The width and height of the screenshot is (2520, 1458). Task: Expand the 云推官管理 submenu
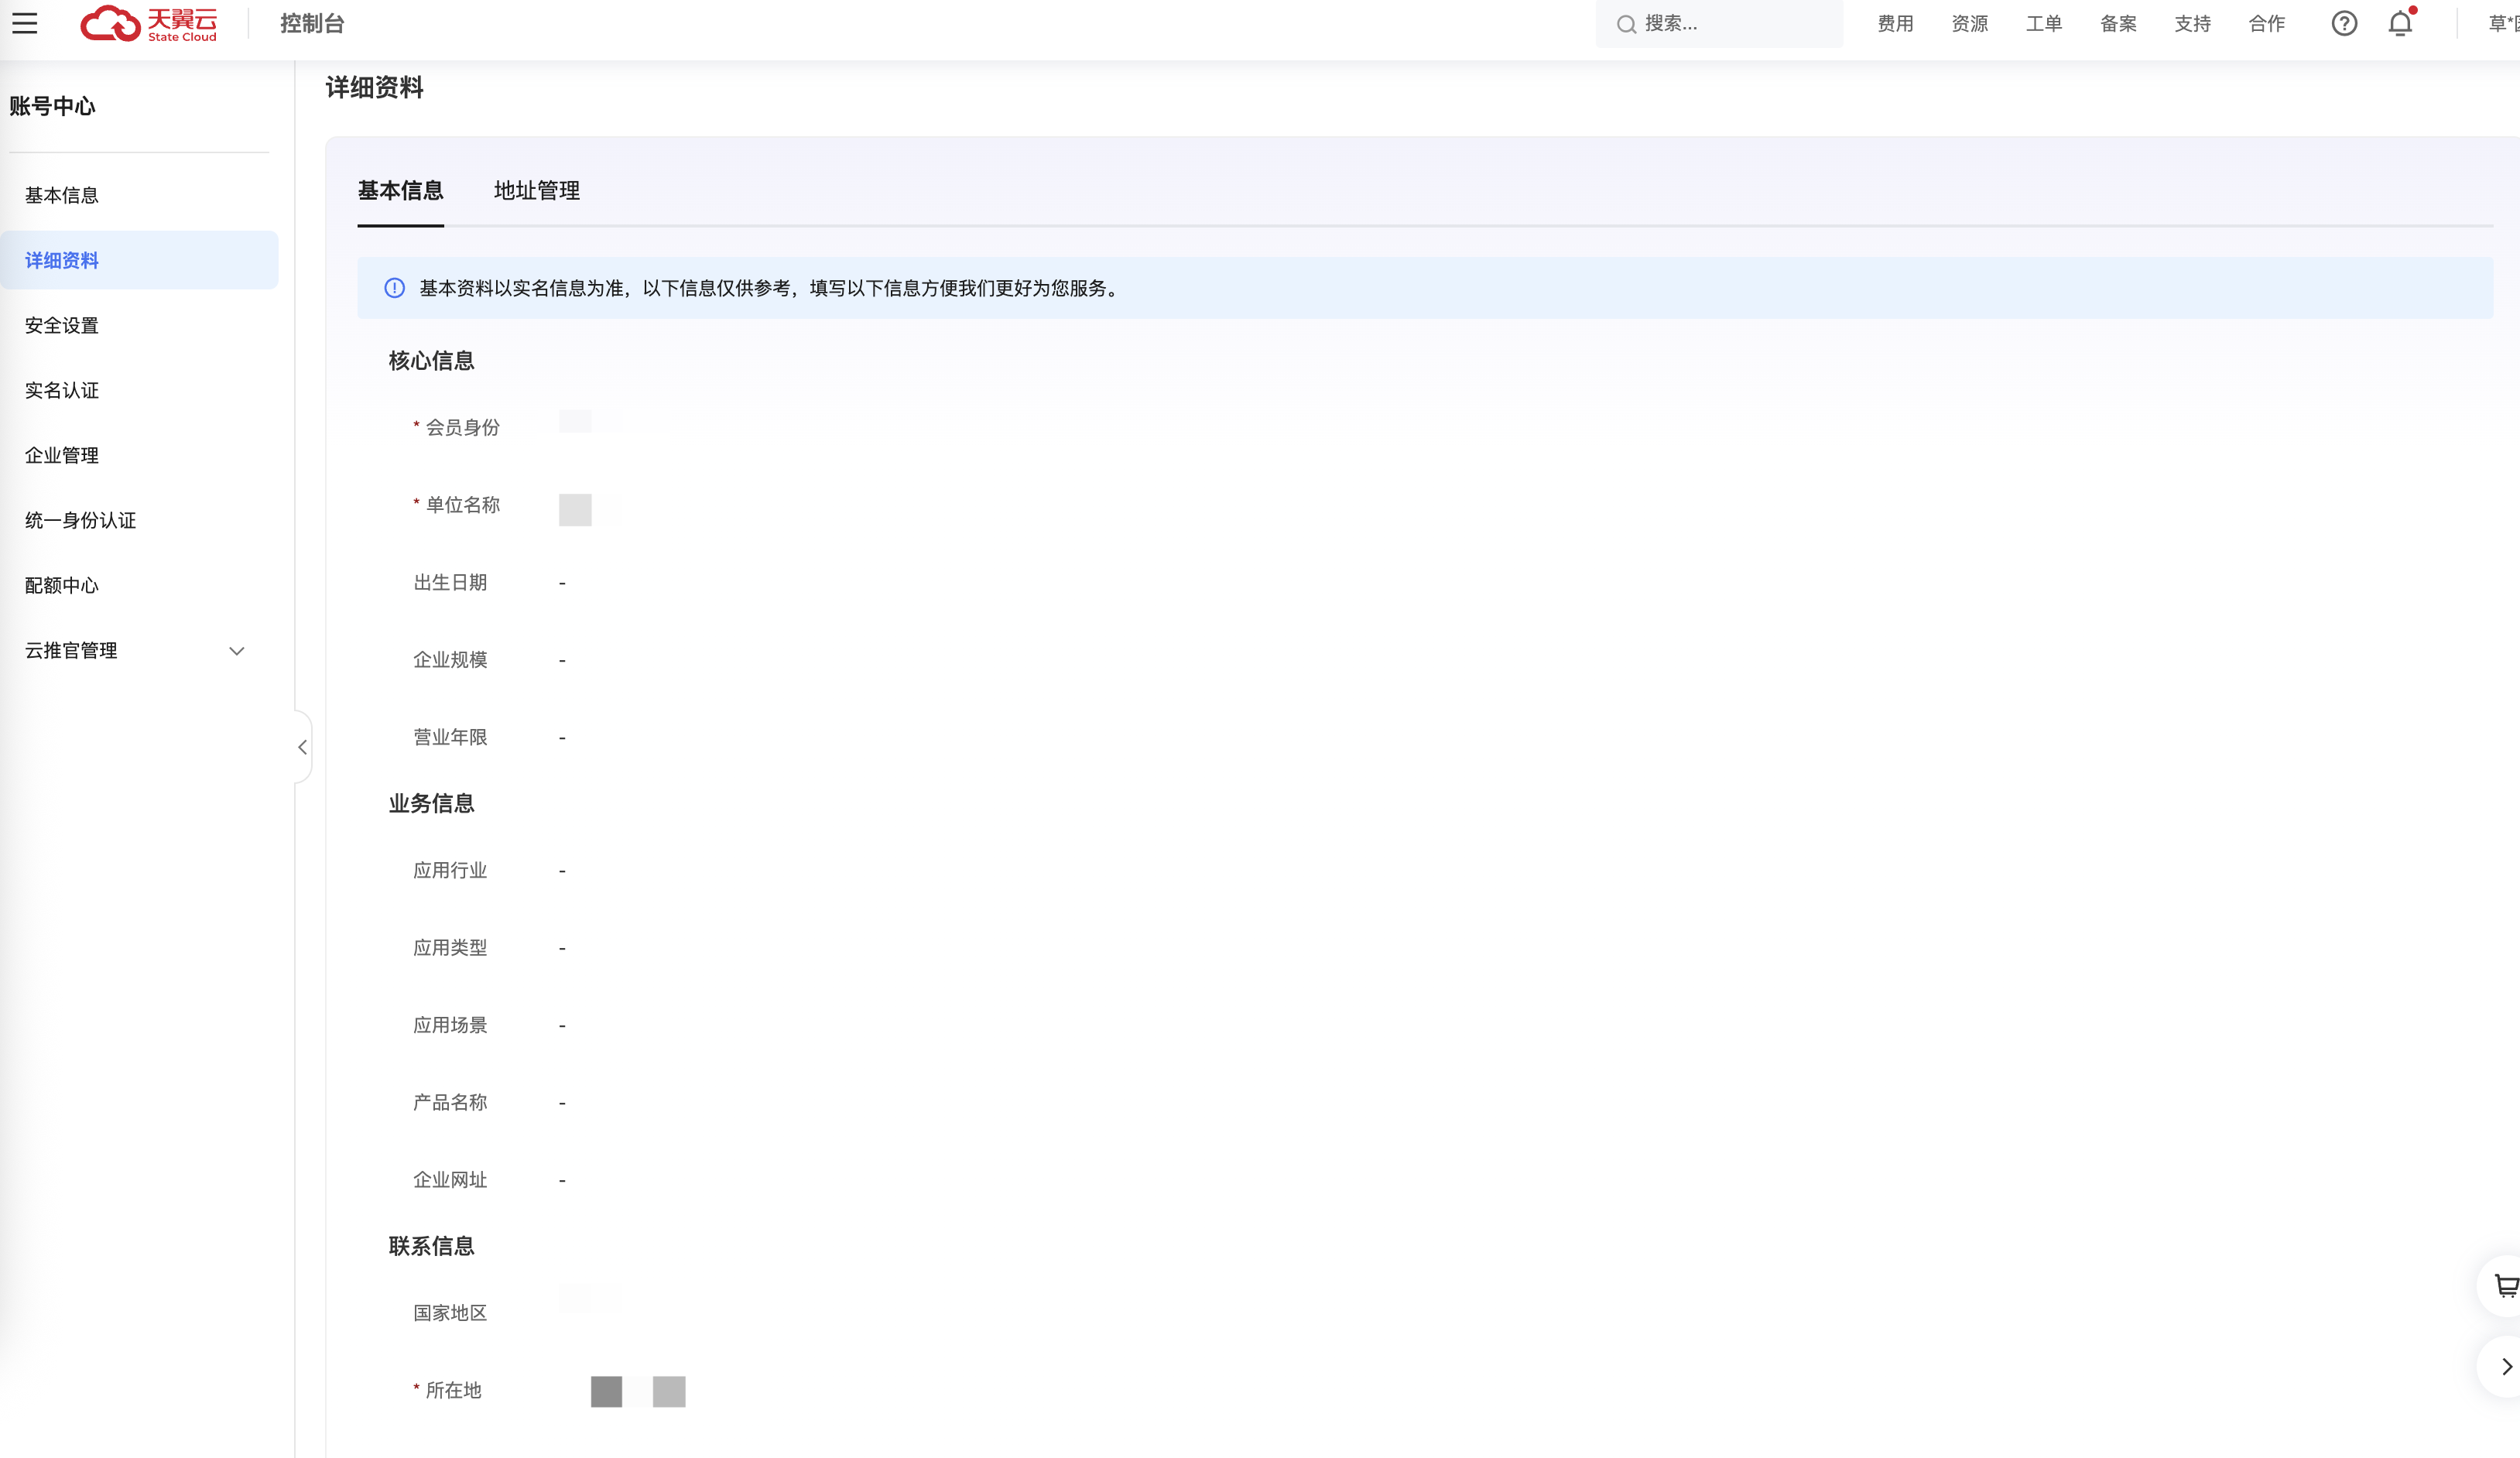coord(237,651)
